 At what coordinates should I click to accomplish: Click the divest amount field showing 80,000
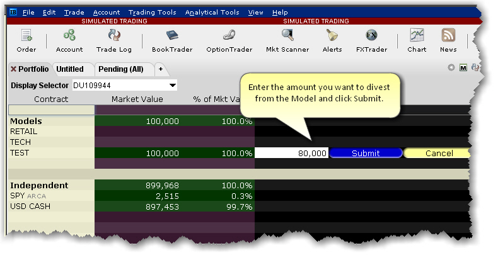pos(292,153)
